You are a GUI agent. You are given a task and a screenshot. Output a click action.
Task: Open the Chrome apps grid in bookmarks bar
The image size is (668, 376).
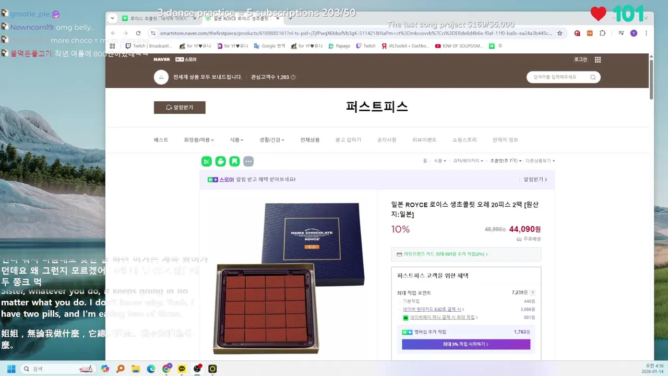(112, 46)
